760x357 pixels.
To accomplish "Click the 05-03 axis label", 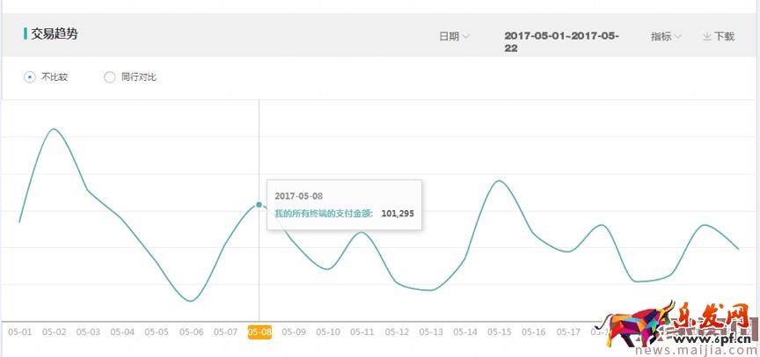I will (x=88, y=331).
